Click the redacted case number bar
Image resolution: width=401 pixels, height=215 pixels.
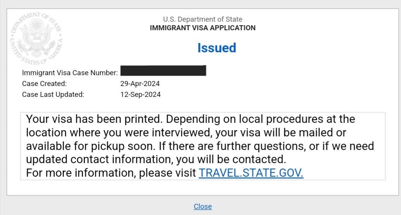pos(163,71)
